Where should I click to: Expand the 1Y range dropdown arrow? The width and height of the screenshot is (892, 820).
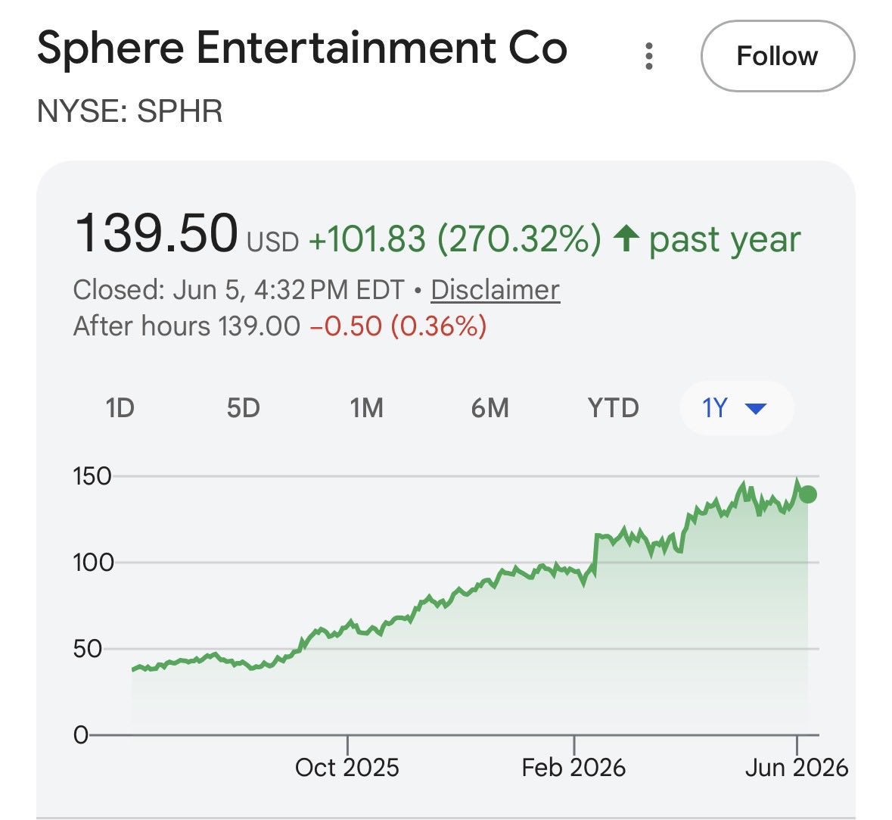coord(756,408)
